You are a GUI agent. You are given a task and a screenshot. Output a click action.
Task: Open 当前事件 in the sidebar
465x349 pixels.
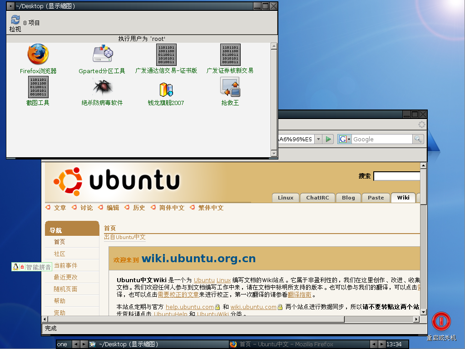tap(65, 265)
